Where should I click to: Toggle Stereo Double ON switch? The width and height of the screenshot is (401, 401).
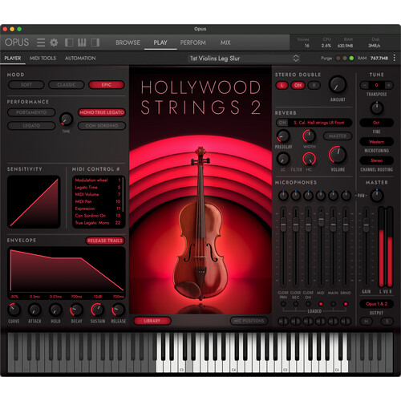pyautogui.click(x=298, y=86)
